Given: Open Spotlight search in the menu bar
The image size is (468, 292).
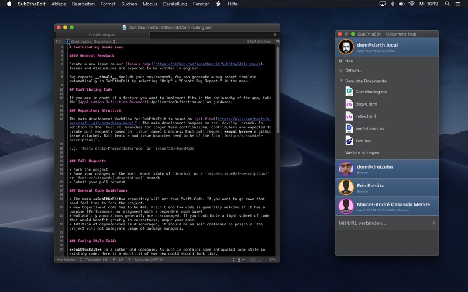Looking at the screenshot, I should pyautogui.click(x=447, y=4).
